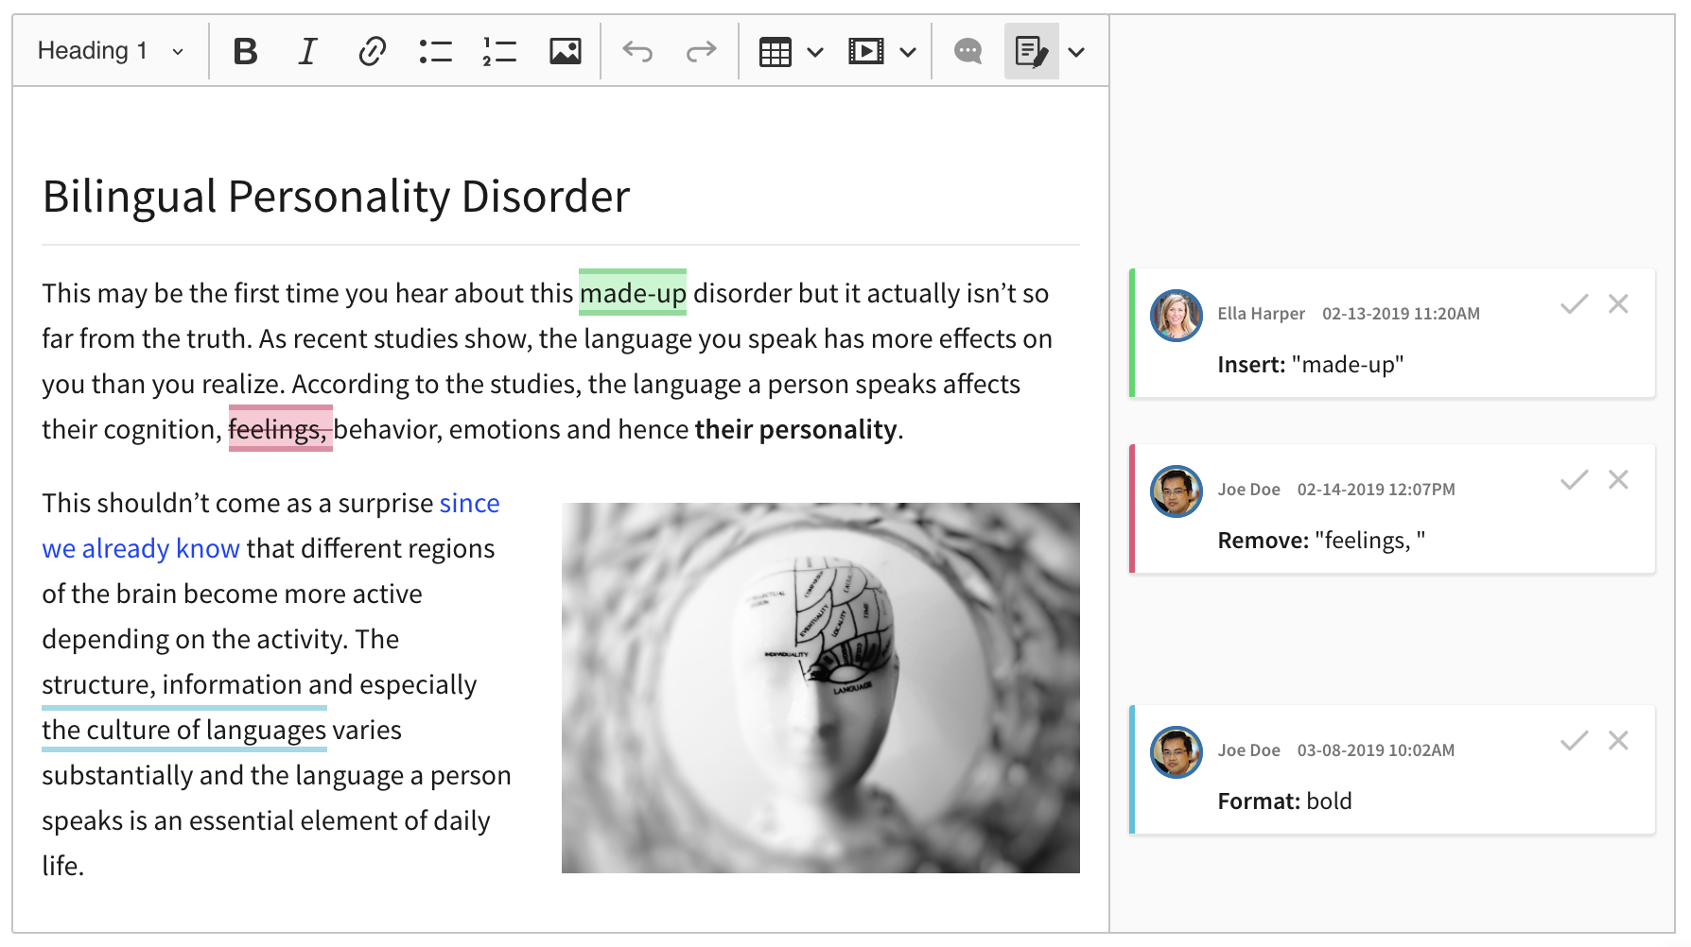Click Joe Doe's avatar on Format suggestion
Screen dimensions: 1691x947
click(1177, 752)
